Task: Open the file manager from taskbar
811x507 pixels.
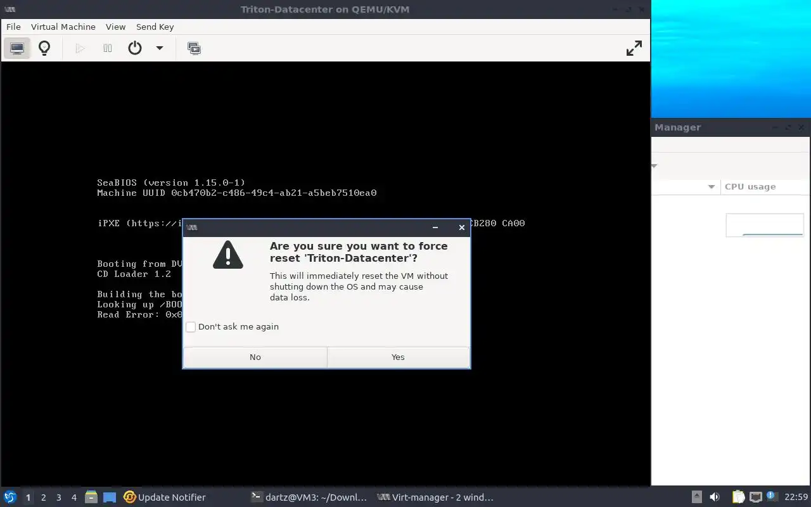Action: click(91, 497)
